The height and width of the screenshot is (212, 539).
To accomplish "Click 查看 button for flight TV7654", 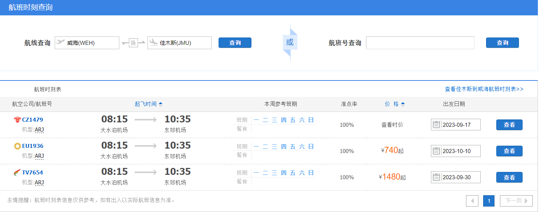I will pyautogui.click(x=509, y=177).
